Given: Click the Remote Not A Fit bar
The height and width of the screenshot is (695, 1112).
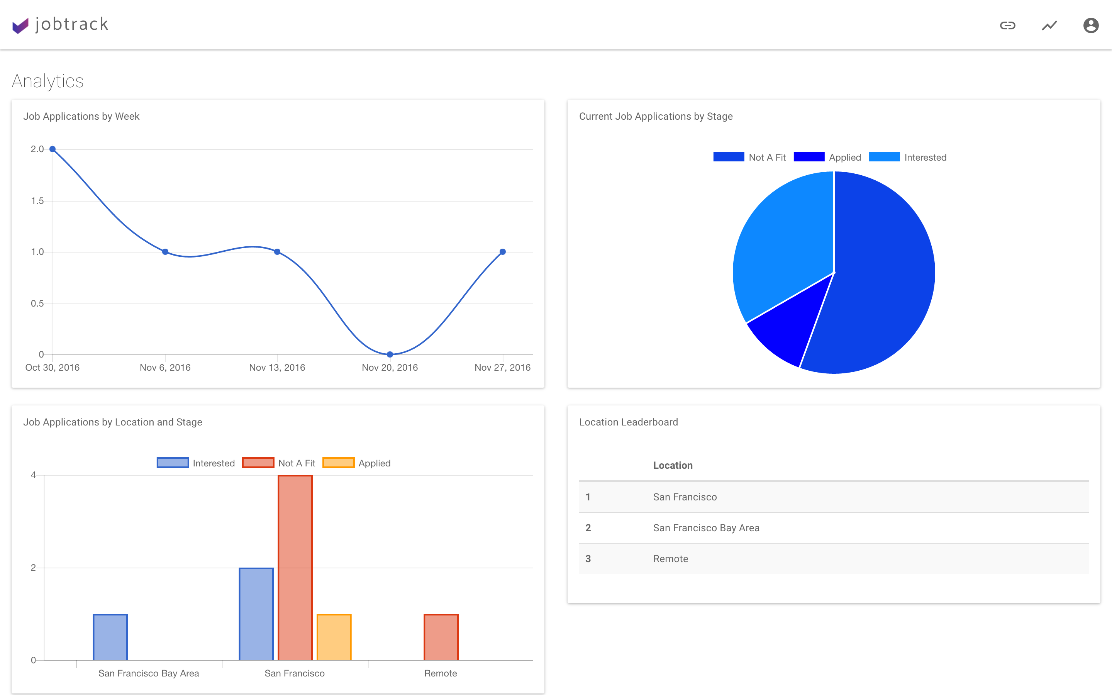Looking at the screenshot, I should 441,637.
